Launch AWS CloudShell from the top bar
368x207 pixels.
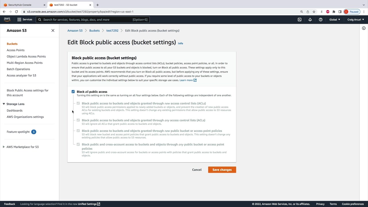point(300,20)
